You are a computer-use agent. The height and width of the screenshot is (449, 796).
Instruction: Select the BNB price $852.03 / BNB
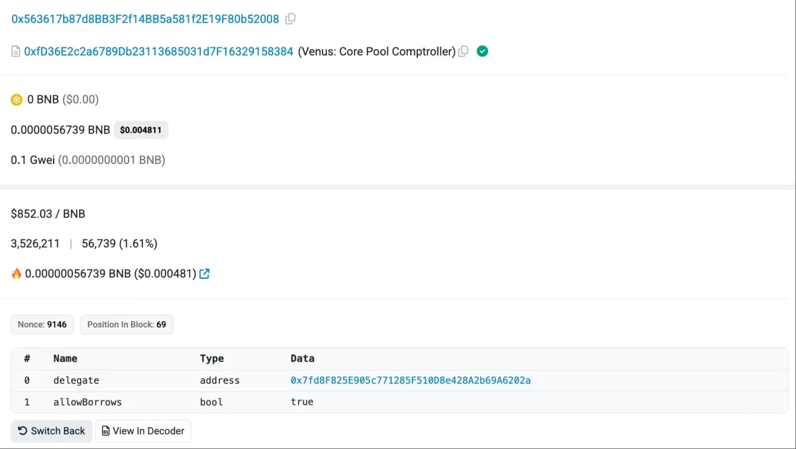[48, 214]
